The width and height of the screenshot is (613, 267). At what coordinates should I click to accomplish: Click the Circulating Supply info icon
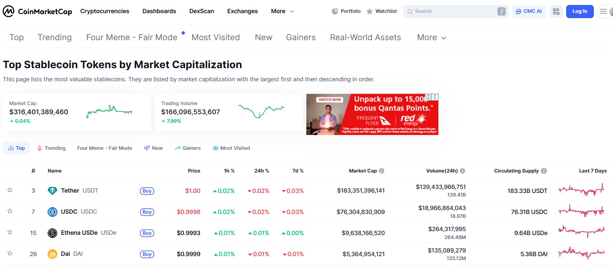point(544,171)
